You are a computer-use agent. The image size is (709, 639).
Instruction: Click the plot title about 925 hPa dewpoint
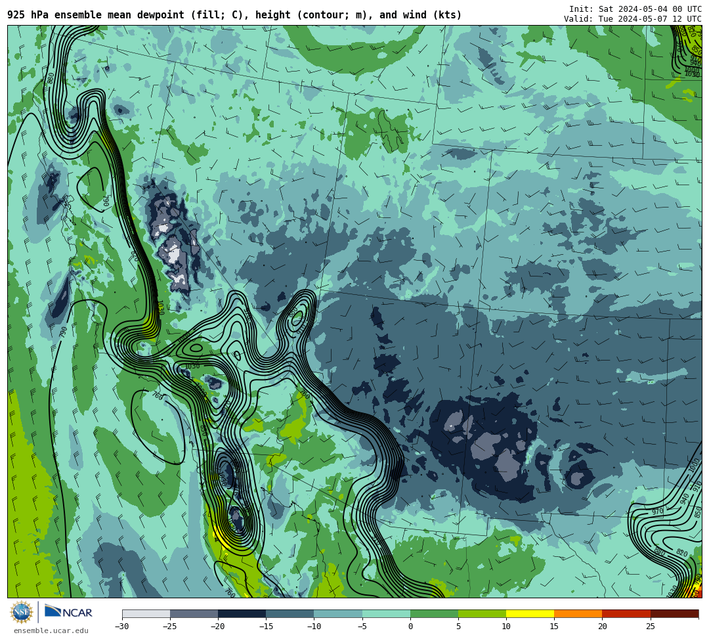pyautogui.click(x=234, y=15)
